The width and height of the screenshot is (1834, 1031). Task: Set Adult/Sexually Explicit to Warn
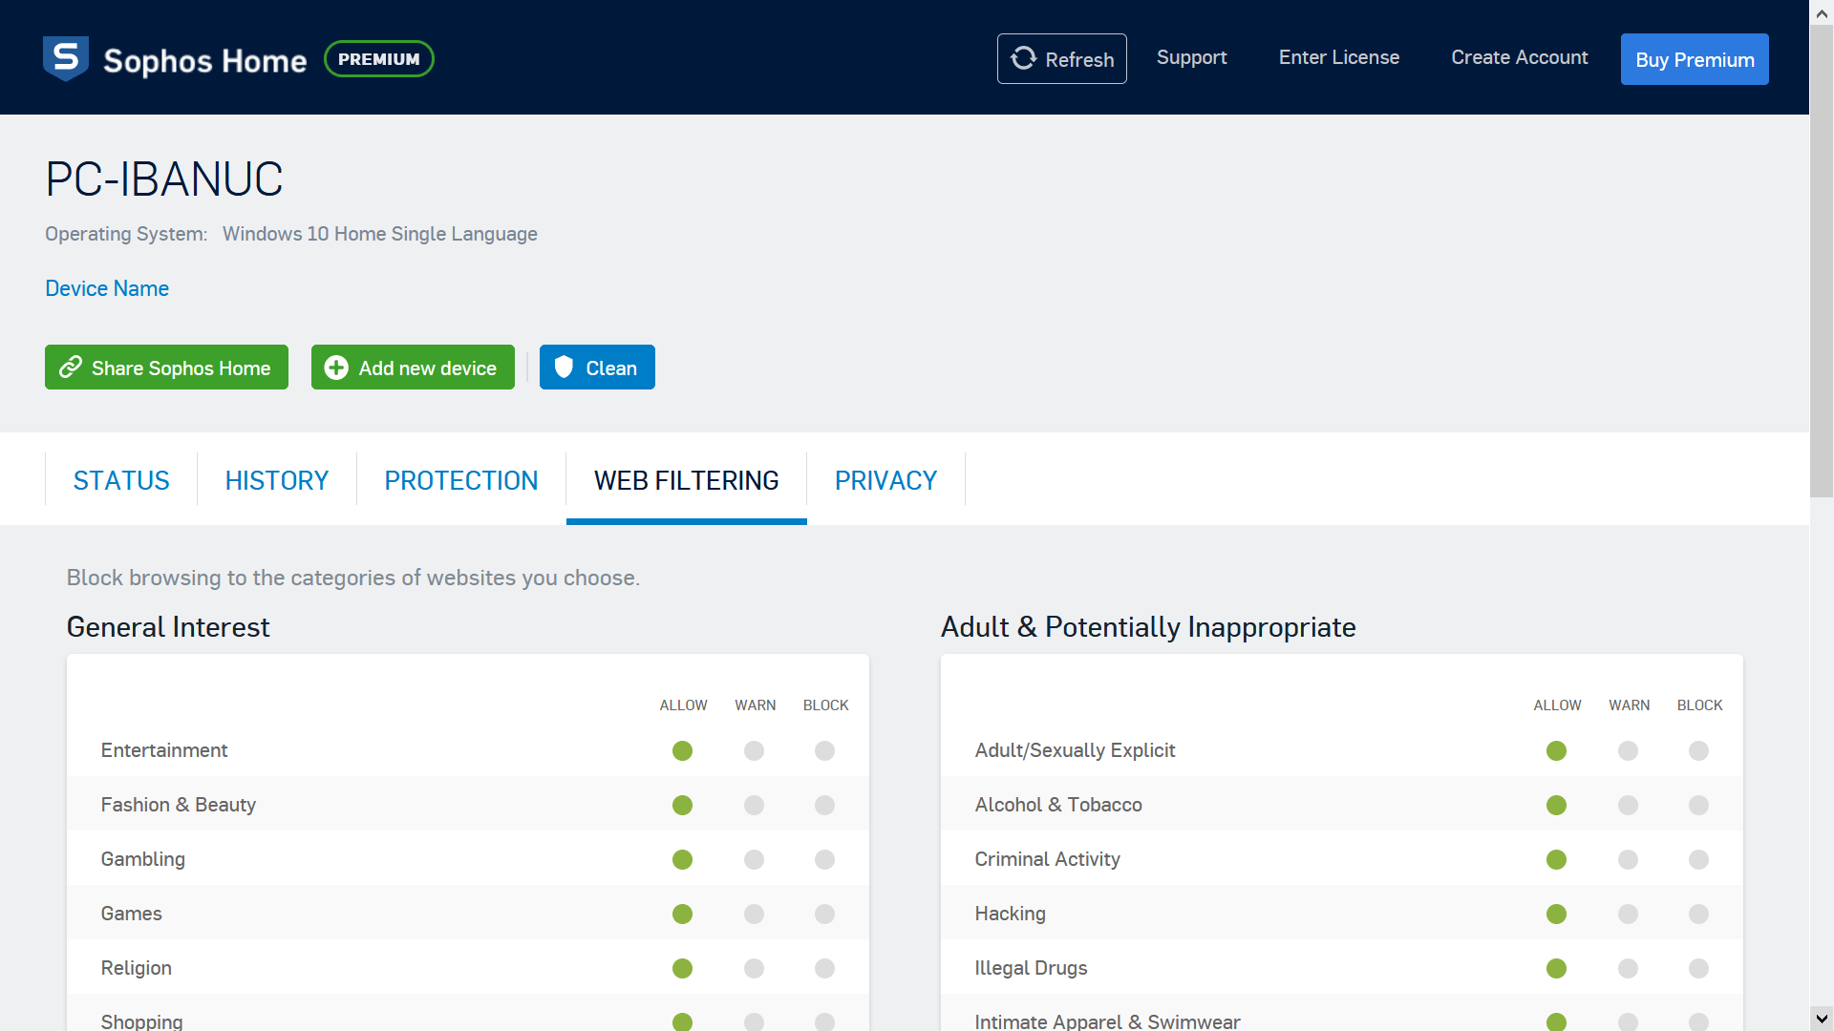point(1628,750)
